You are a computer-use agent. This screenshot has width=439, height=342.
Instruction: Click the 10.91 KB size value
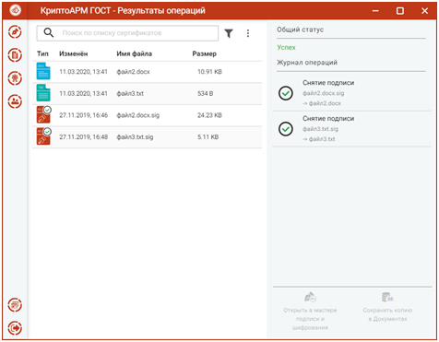pos(209,72)
